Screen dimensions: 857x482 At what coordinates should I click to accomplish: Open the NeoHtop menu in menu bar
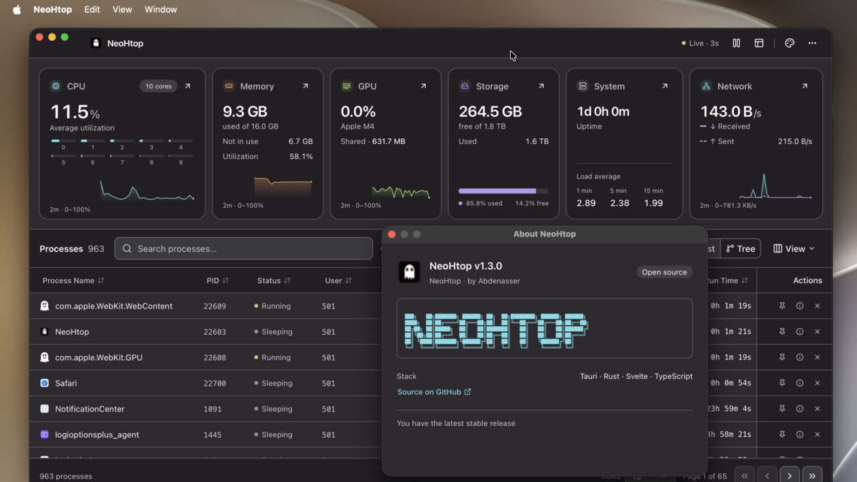pos(52,9)
